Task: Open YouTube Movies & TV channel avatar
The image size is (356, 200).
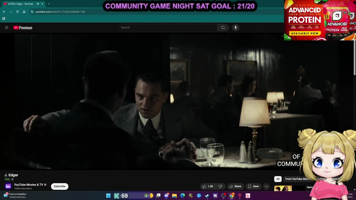Action: [x=8, y=186]
